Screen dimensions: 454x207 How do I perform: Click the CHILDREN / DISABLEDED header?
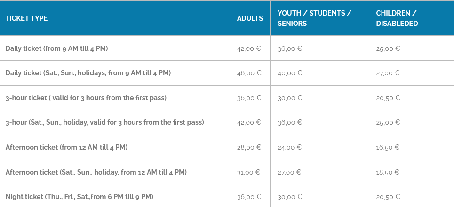point(397,18)
